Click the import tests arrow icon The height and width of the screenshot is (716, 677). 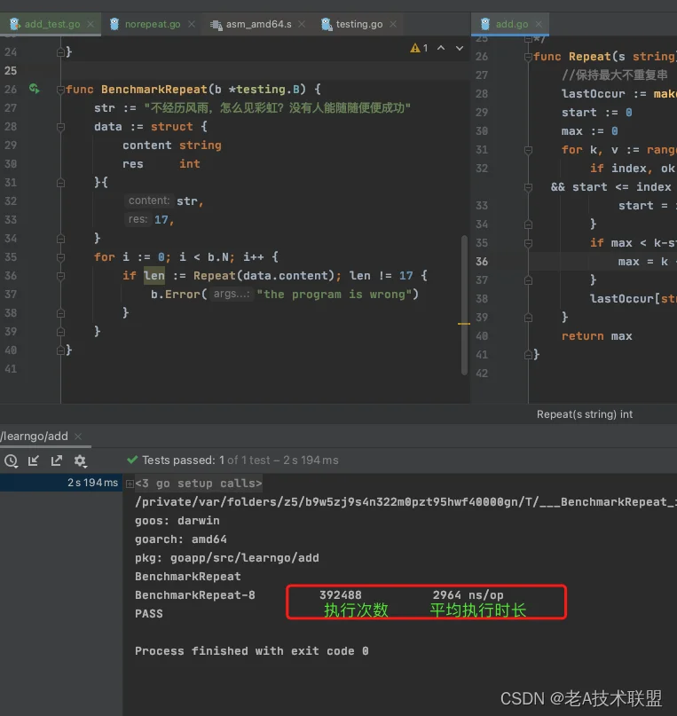click(x=34, y=460)
